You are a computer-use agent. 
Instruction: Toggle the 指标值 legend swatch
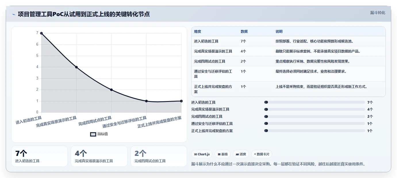click(x=93, y=134)
